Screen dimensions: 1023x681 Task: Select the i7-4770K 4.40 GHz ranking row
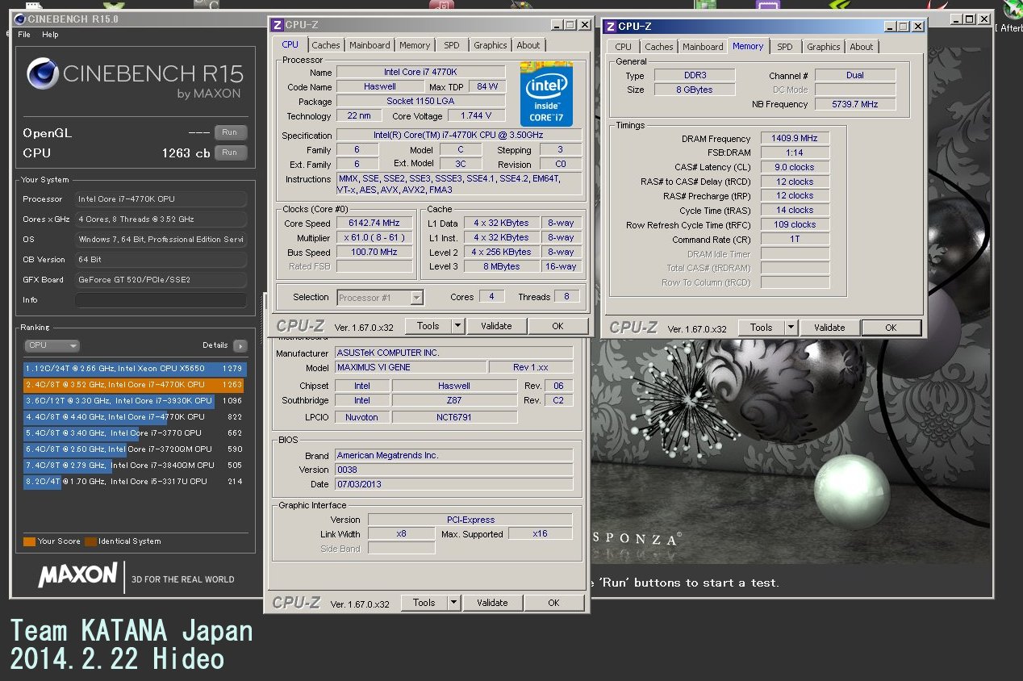(x=134, y=417)
